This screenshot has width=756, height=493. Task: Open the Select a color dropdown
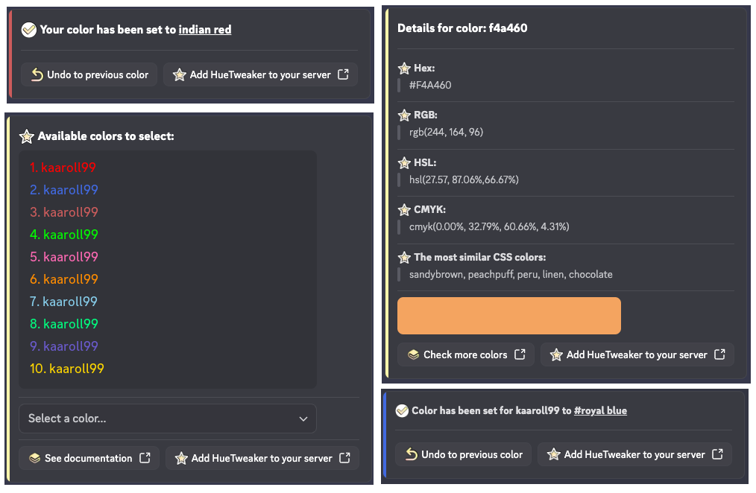pos(167,419)
